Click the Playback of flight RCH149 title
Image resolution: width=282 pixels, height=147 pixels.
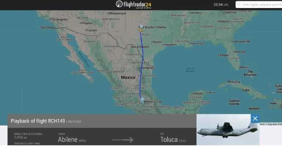38,121
